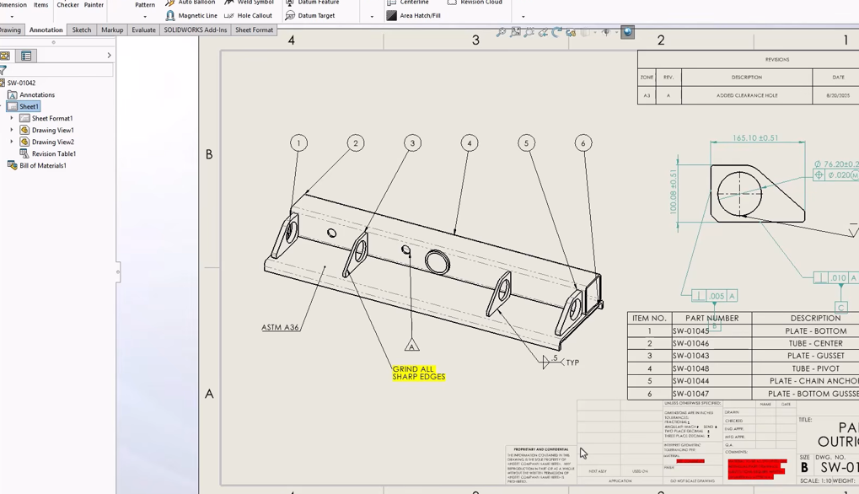
Task: Open the Sketch tab
Action: tap(82, 30)
